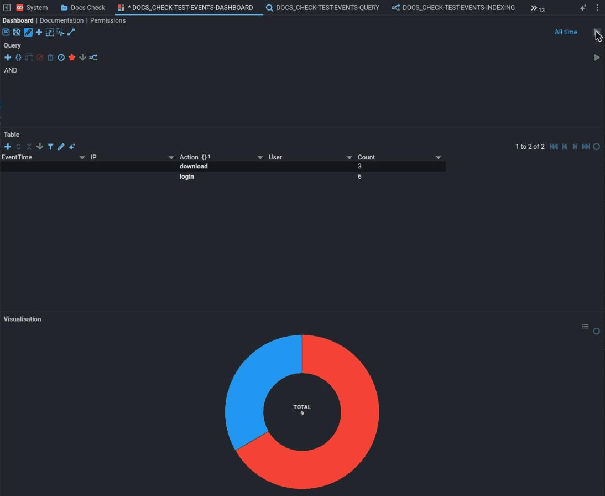
Task: Go to first page of table
Action: click(x=554, y=147)
